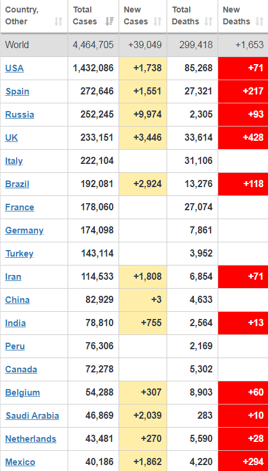Sort table by New Deaths arrows
268x471 pixels.
(259, 21)
